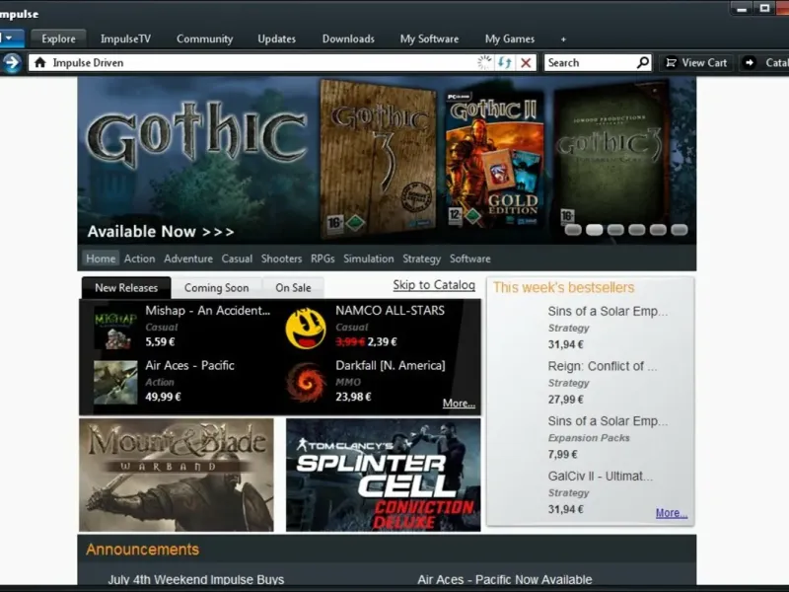Switch to Coming Soon tab

pyautogui.click(x=216, y=288)
